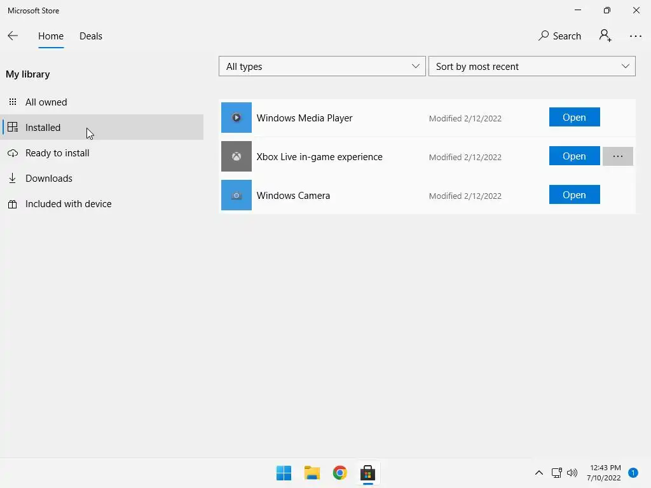Viewport: 651px width, 488px height.
Task: Click the Included with device gift icon
Action: point(13,204)
